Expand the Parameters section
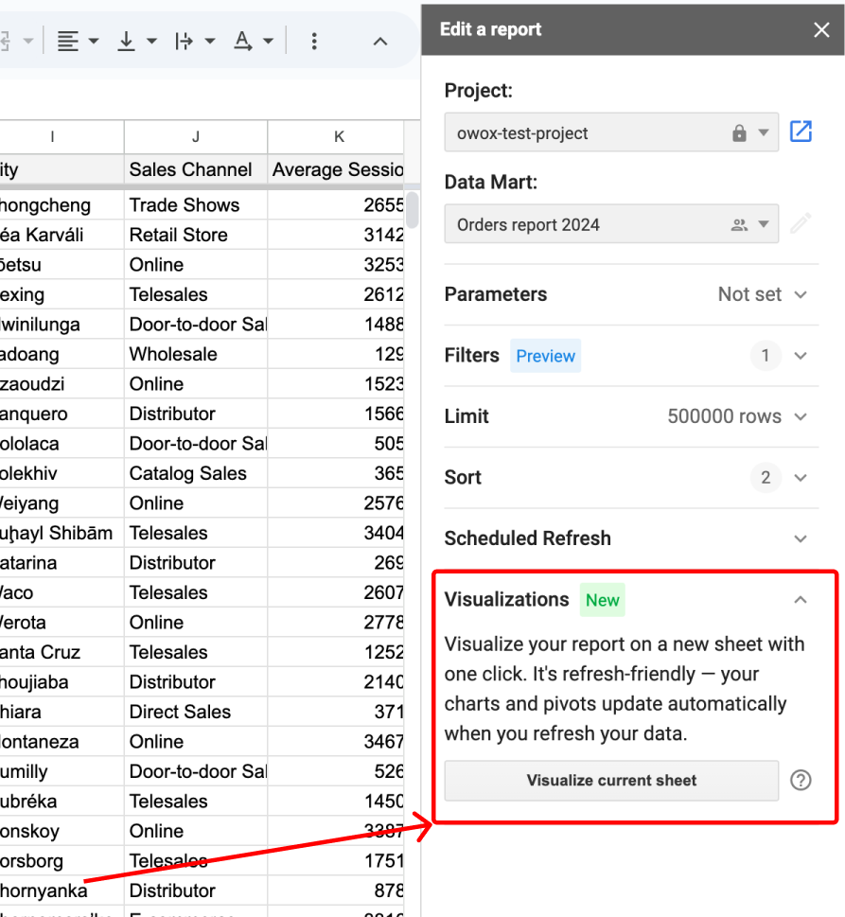The image size is (845, 917). (801, 294)
